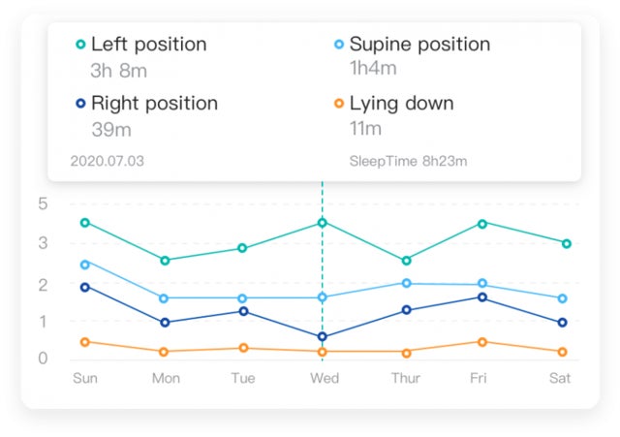This screenshot has width=620, height=437.
Task: Click Left position legend circle icon
Action: 80,45
